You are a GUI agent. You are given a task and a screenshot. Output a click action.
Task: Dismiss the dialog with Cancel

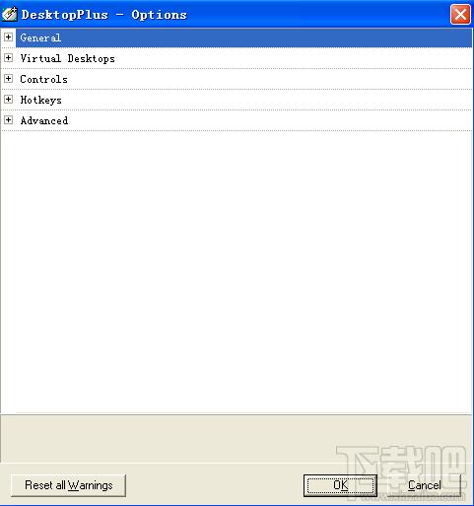[425, 485]
